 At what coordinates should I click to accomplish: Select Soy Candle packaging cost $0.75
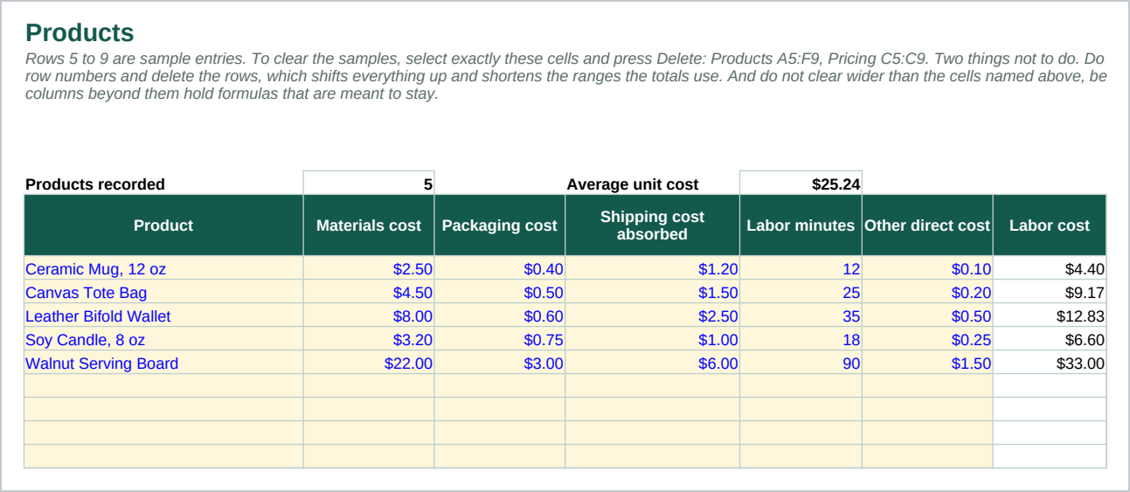(500, 339)
